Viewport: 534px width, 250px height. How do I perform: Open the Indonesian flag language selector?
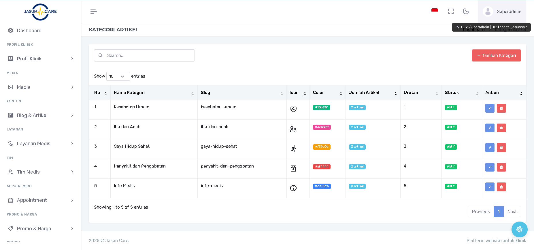click(435, 11)
